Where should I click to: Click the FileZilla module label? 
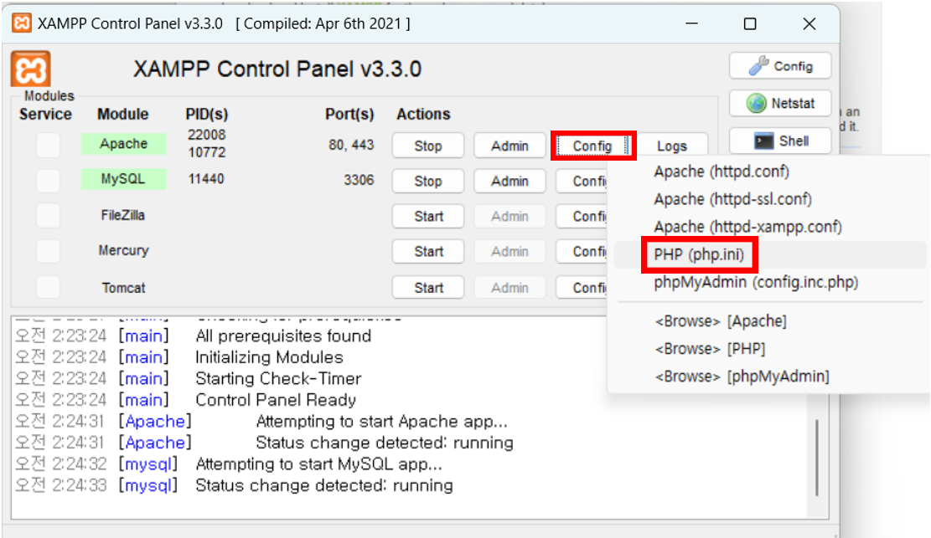tap(123, 215)
